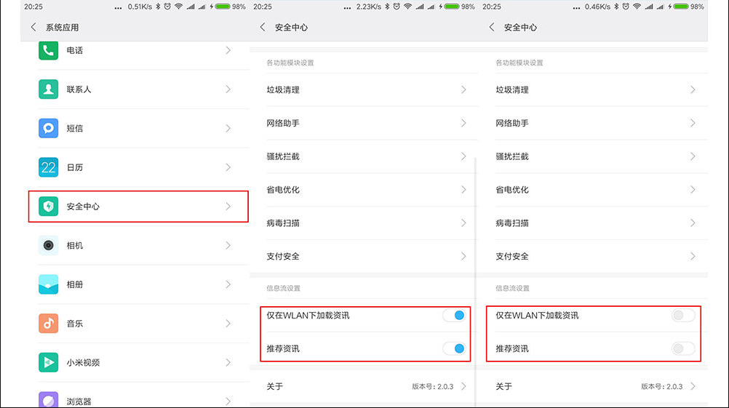Expand 关于 chevron in middle screen
This screenshot has height=408, width=729.
click(463, 386)
